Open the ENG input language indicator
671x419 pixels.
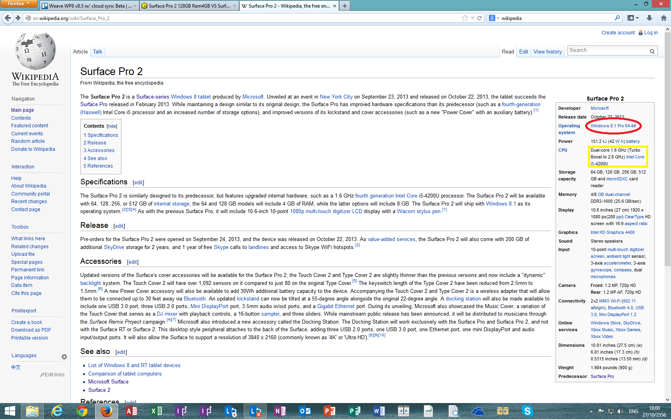point(633,411)
